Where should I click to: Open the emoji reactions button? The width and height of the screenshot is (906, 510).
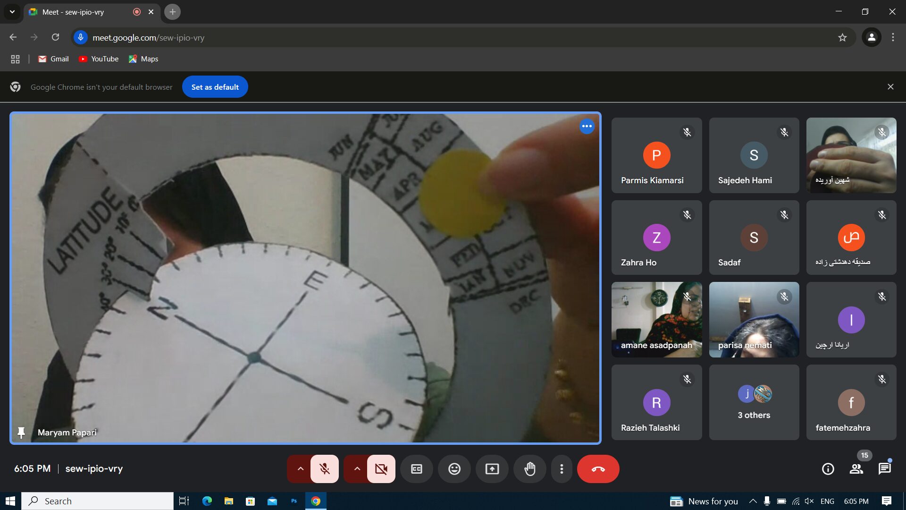pos(454,469)
